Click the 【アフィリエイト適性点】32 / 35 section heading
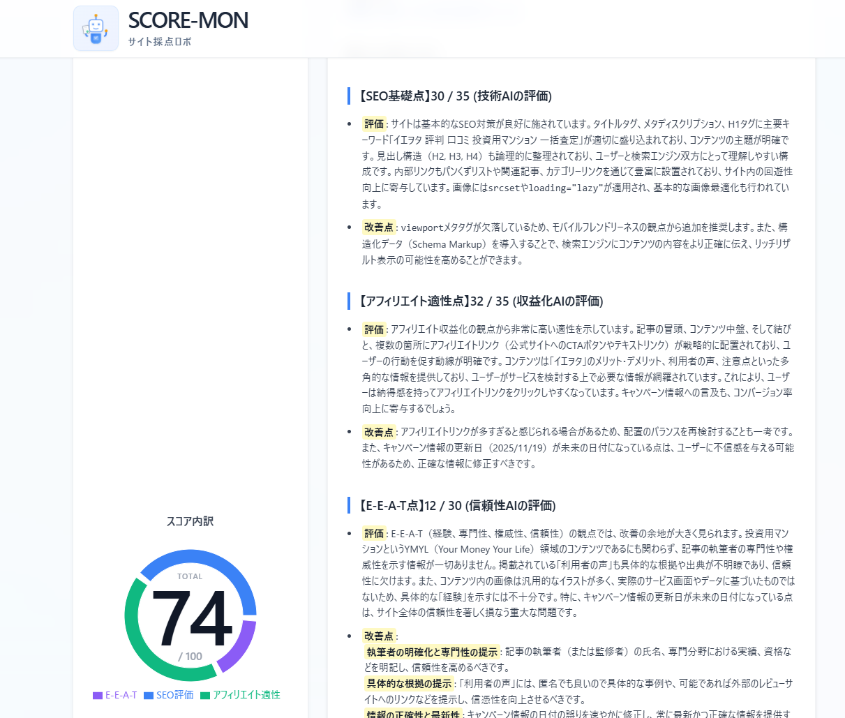 tap(481, 301)
